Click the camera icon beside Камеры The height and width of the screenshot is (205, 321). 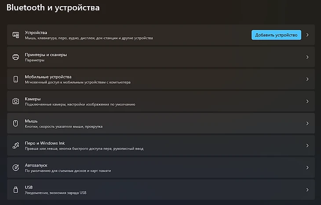pos(16,101)
